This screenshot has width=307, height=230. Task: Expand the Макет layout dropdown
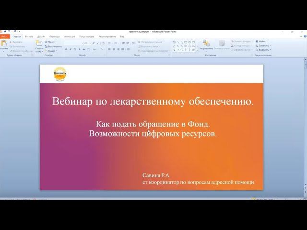[52, 42]
